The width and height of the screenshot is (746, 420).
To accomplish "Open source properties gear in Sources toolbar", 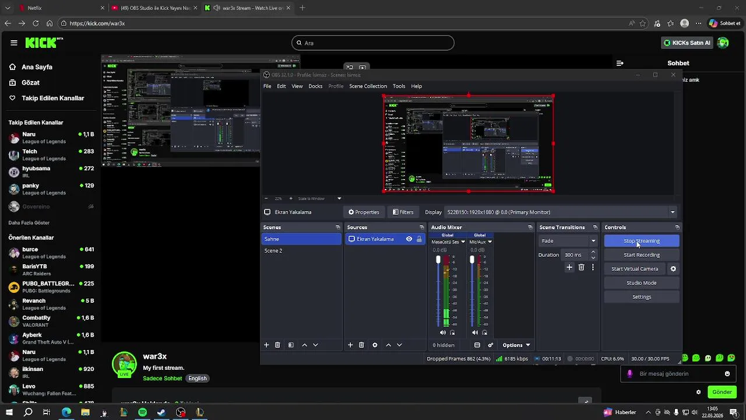I will tap(375, 345).
